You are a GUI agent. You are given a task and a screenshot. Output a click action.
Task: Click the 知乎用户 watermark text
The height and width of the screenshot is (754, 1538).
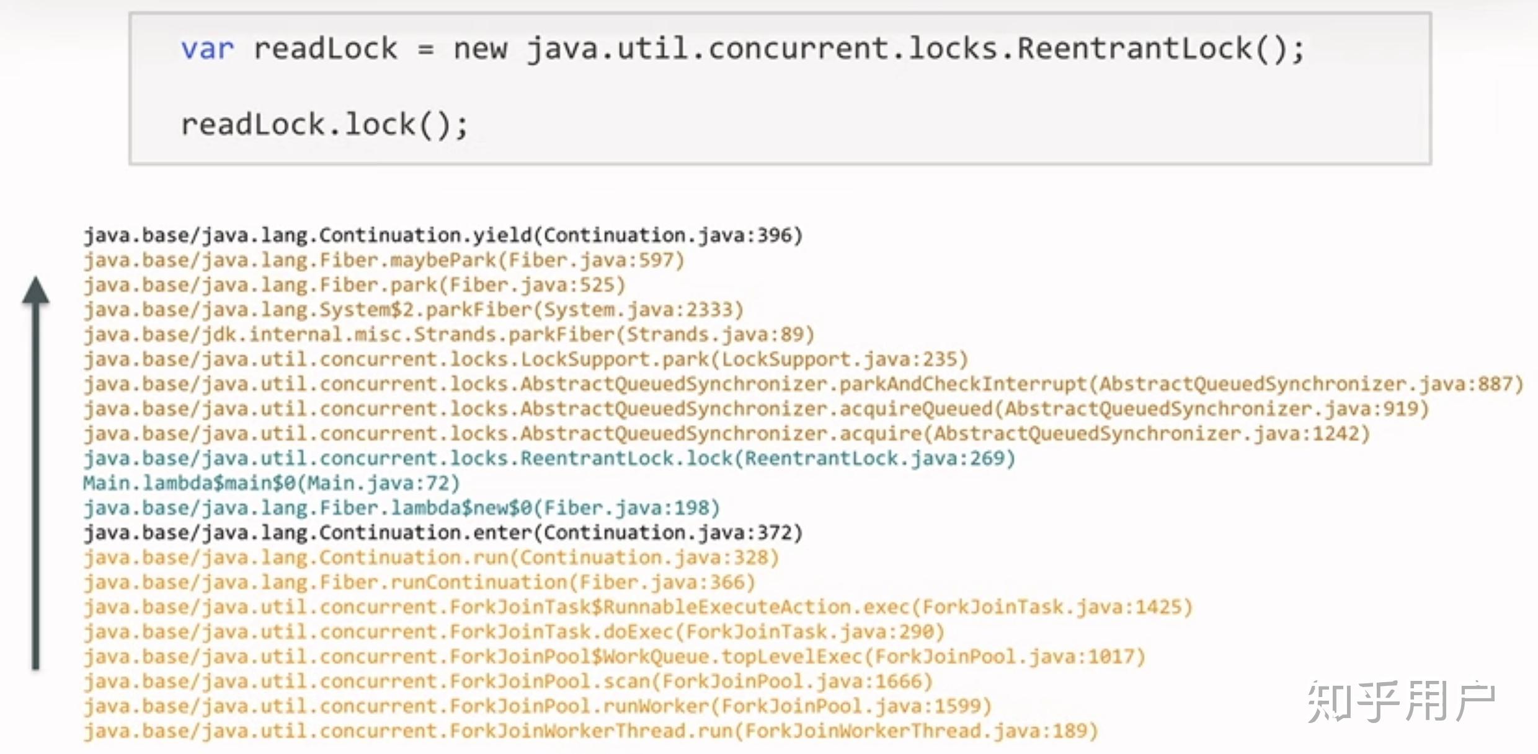(x=1400, y=701)
